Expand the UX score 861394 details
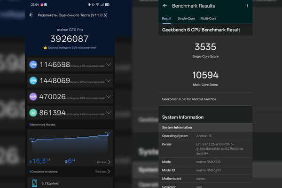Viewport: 282px width, 188px height. (x=109, y=113)
